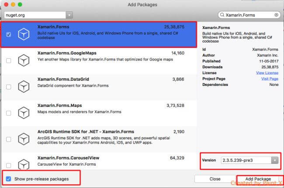This screenshot has width=284, height=188.
Task: Open the Visit Page link
Action: click(270, 78)
